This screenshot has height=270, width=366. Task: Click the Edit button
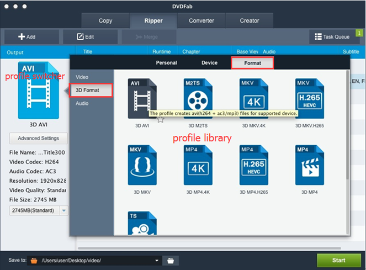(x=90, y=36)
